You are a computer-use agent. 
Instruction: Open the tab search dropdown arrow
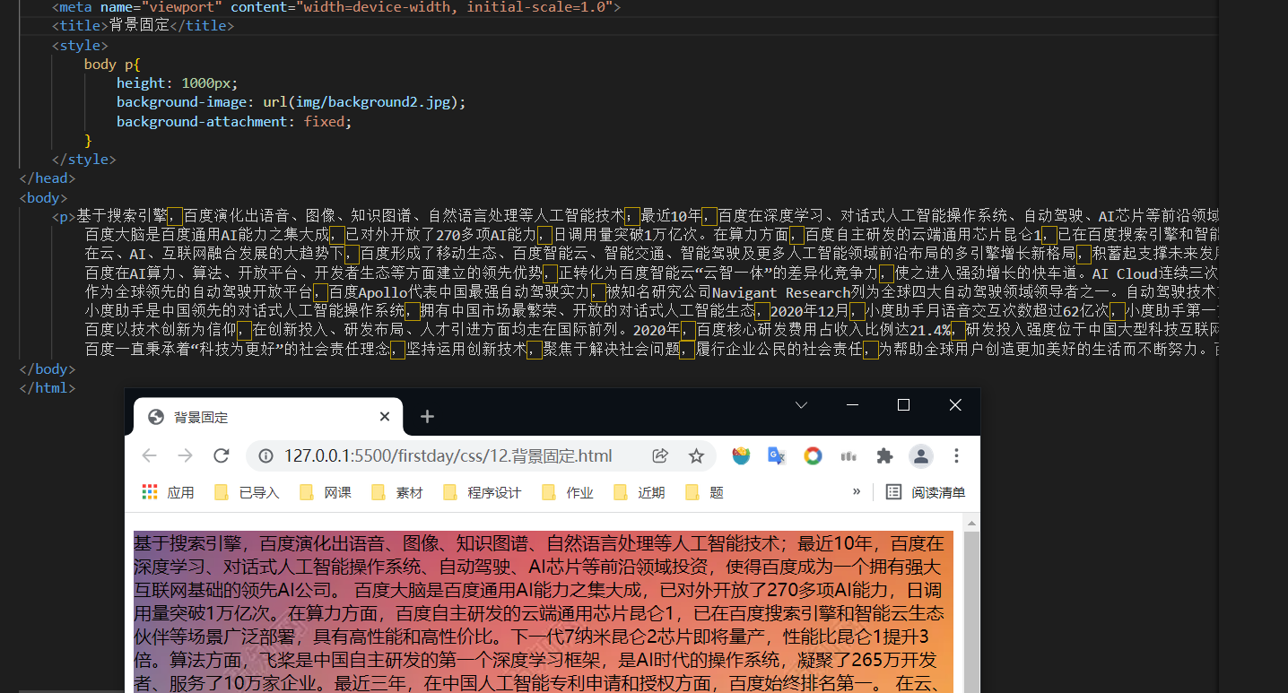pyautogui.click(x=802, y=405)
